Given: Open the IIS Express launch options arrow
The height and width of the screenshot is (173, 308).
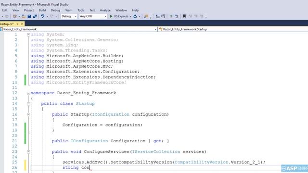Looking at the screenshot, I should 130,16.
